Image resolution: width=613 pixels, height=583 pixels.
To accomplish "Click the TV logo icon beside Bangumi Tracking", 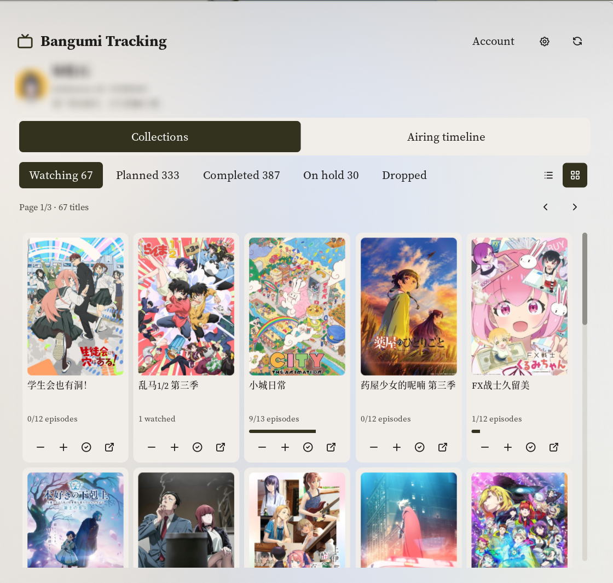I will point(25,42).
